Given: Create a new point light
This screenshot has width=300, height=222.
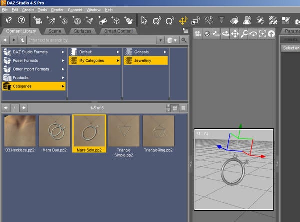Looking at the screenshot, I should 64,20.
